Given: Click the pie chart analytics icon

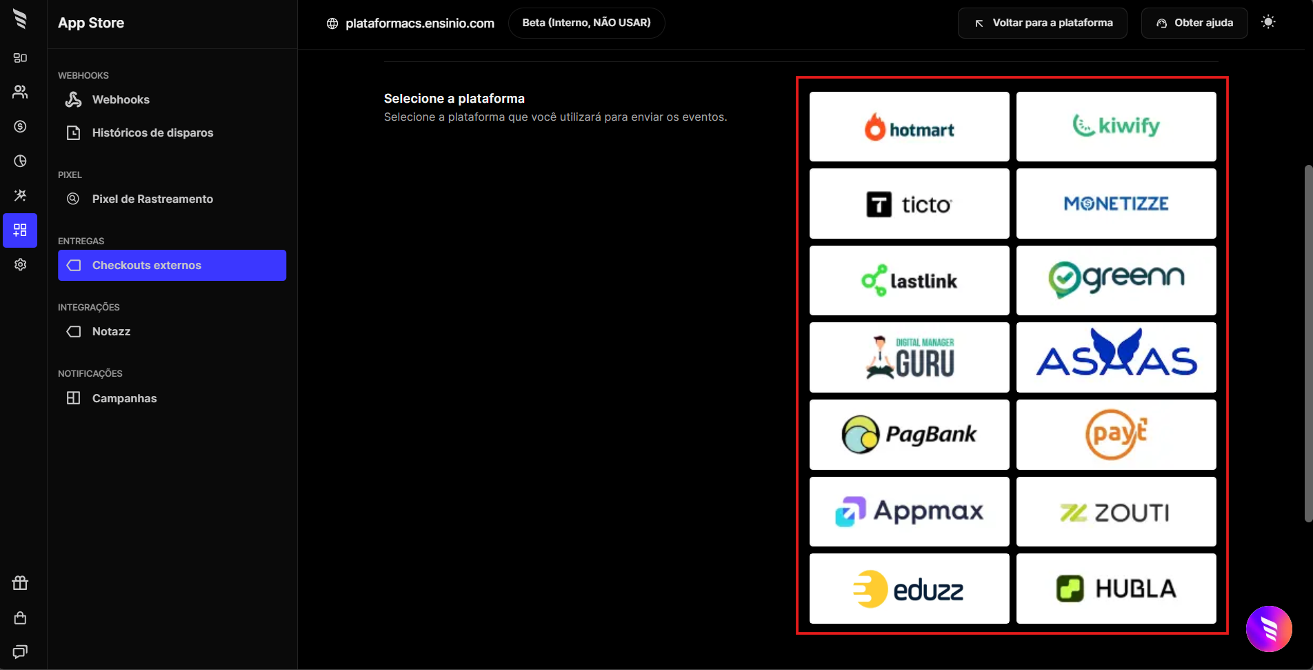Looking at the screenshot, I should click(x=20, y=161).
